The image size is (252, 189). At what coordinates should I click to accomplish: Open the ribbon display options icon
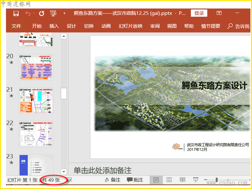[219, 13]
